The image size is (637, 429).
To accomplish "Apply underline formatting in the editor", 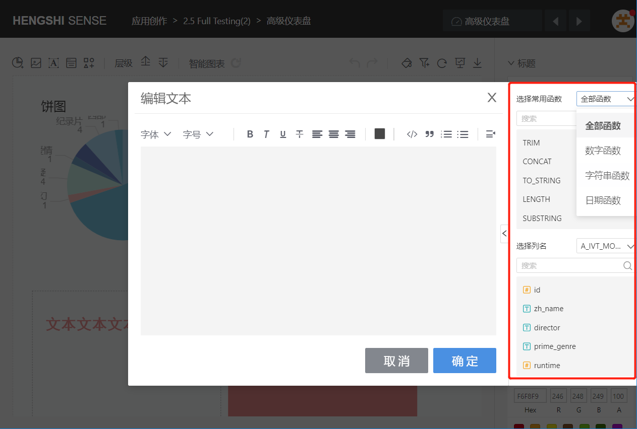I will tap(283, 134).
